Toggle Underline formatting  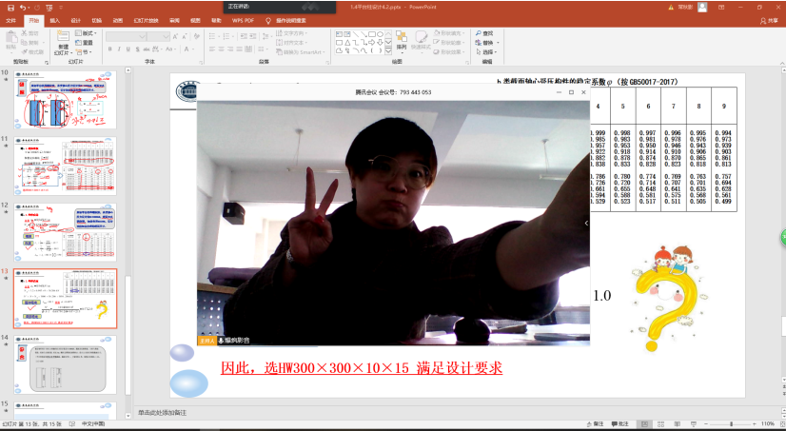point(128,49)
